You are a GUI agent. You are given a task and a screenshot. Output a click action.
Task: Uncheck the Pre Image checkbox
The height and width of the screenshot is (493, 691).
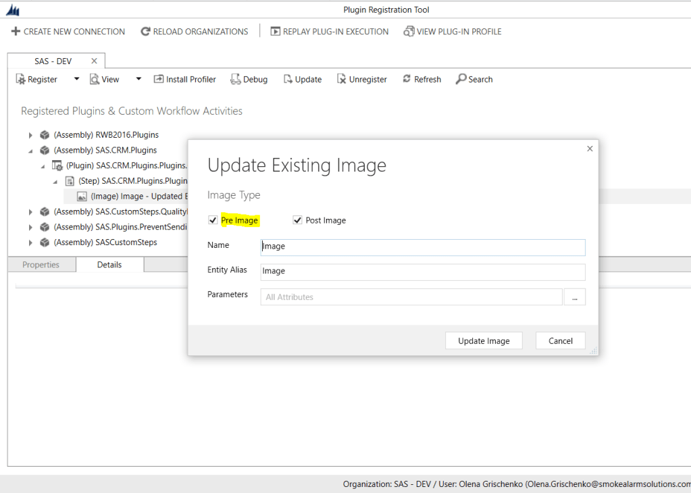pos(213,219)
